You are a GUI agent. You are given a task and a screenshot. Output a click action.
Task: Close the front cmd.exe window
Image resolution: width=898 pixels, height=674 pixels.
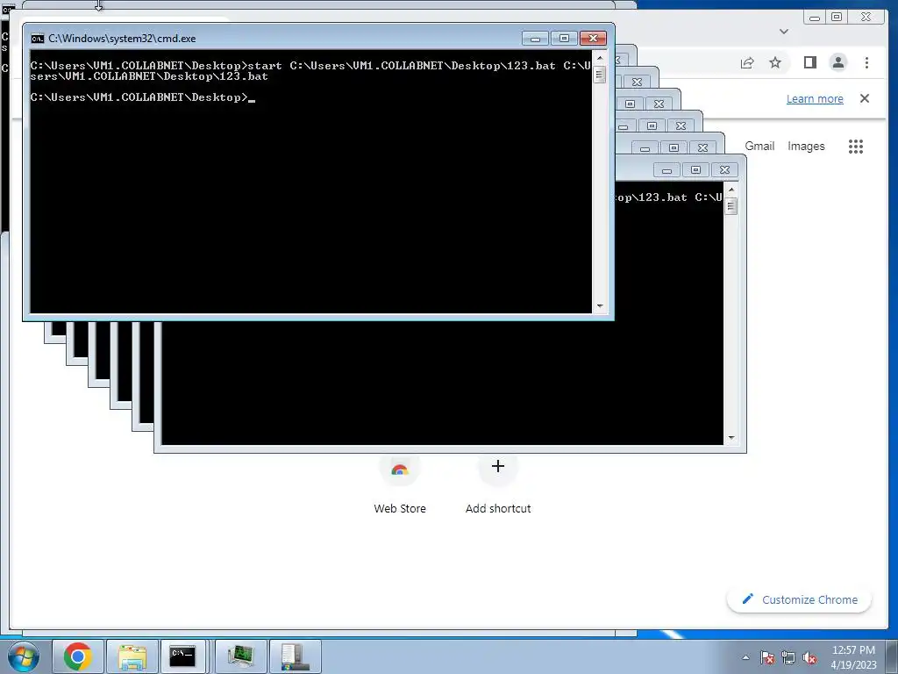click(x=594, y=39)
